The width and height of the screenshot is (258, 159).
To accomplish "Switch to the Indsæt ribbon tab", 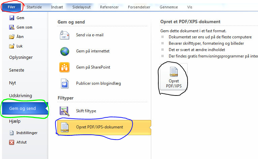I will tap(57, 7).
